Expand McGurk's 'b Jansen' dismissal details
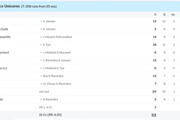The width and height of the screenshot is (180, 120). (41, 29)
